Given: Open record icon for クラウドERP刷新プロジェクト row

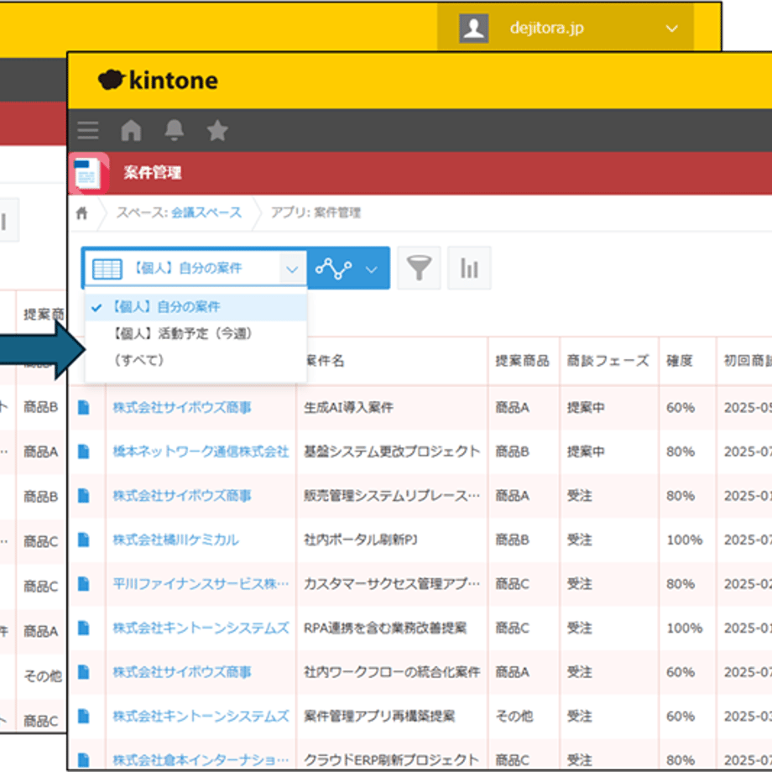Looking at the screenshot, I should [x=84, y=759].
